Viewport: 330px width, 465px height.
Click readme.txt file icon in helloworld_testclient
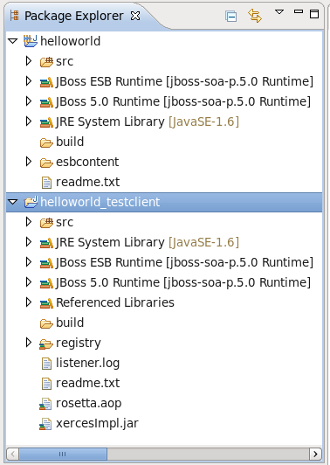[x=46, y=384]
